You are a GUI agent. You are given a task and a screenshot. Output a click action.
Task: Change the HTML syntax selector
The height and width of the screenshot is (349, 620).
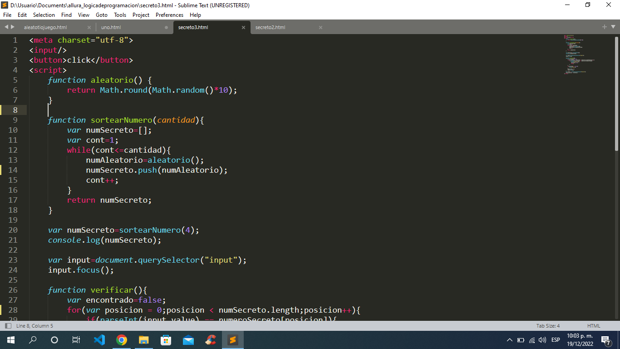pyautogui.click(x=594, y=326)
